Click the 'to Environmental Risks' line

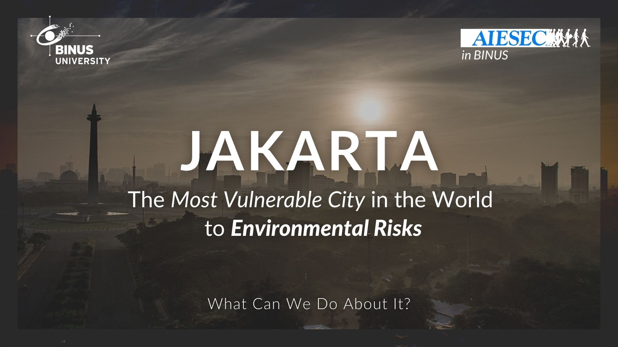tap(313, 228)
